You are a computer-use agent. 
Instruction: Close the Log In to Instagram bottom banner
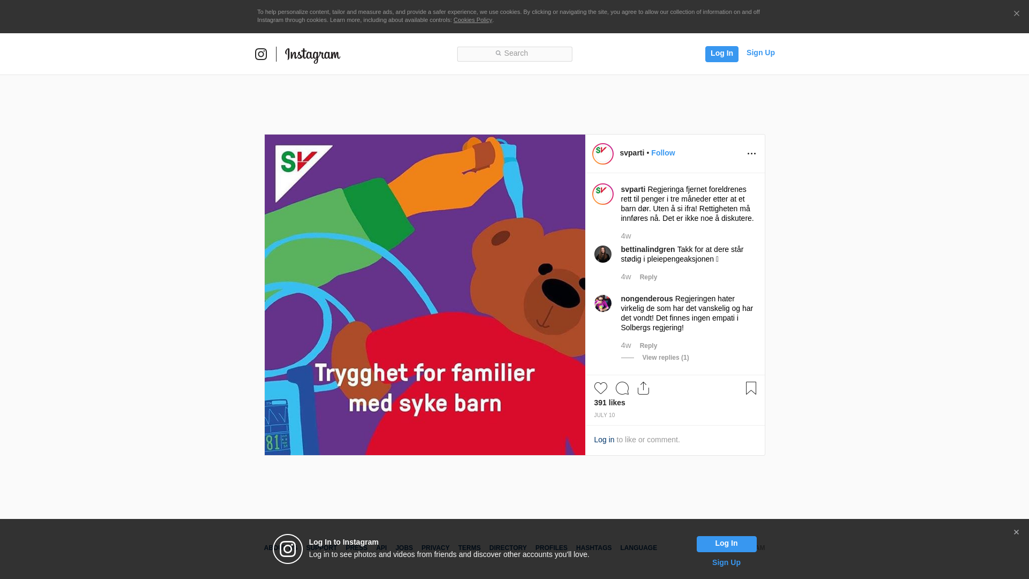[x=1016, y=532]
